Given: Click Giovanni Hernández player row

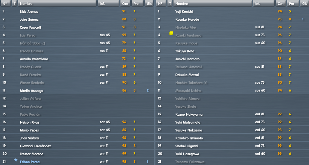Looking at the screenshot, I should [77, 146].
